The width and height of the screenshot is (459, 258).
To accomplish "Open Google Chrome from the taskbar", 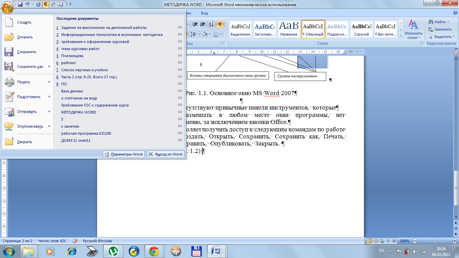I will click(154, 251).
